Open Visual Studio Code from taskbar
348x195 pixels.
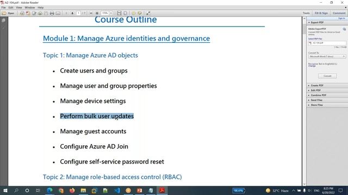coord(117,190)
